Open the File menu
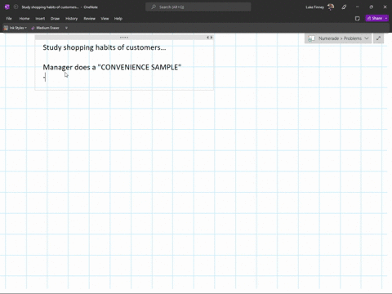Image resolution: width=392 pixels, height=294 pixels. click(9, 19)
